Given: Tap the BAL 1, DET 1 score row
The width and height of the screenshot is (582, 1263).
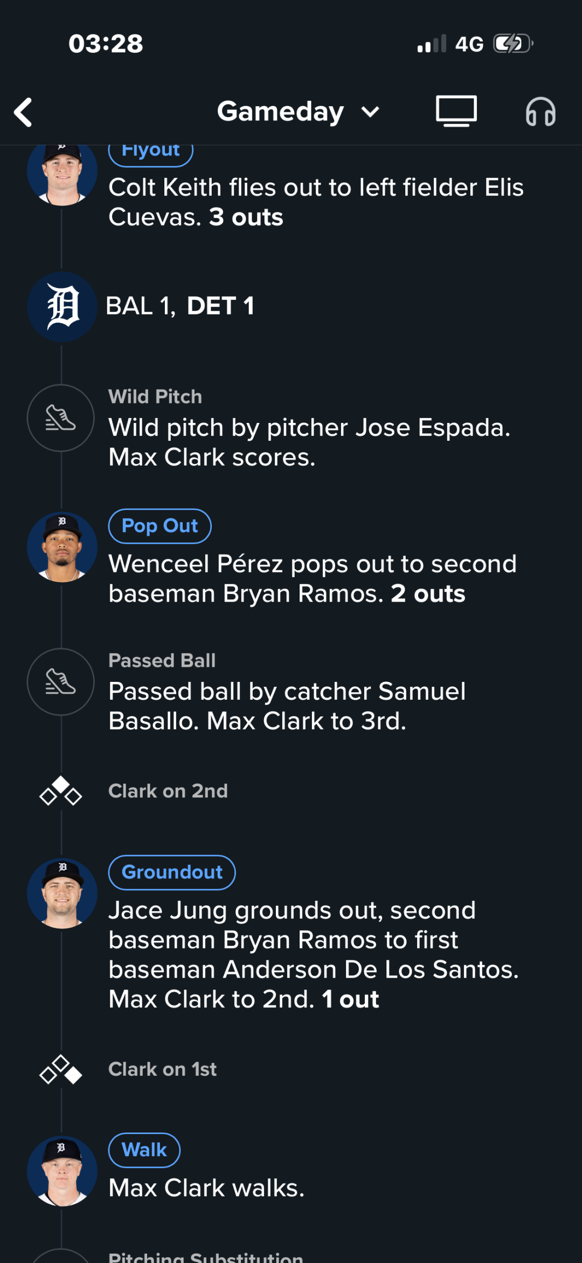Looking at the screenshot, I should coord(180,306).
